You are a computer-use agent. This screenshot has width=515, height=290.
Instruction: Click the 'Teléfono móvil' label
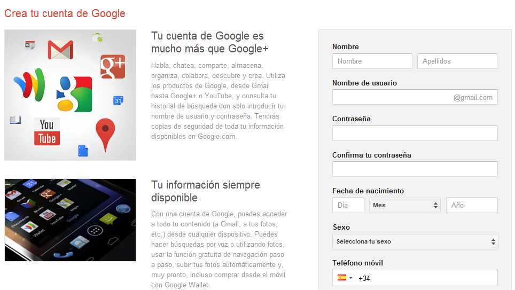point(357,263)
